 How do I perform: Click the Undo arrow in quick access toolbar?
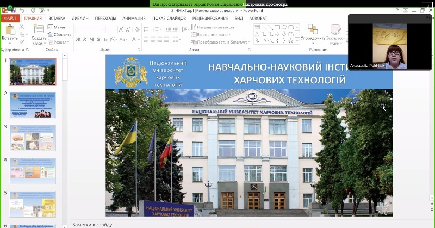22,10
